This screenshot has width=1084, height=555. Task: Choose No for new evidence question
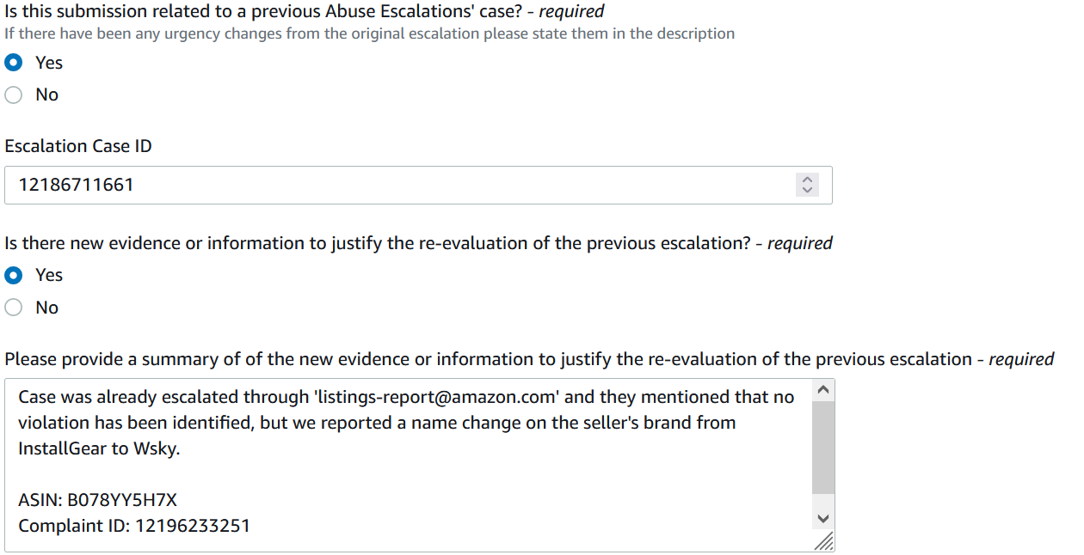14,308
